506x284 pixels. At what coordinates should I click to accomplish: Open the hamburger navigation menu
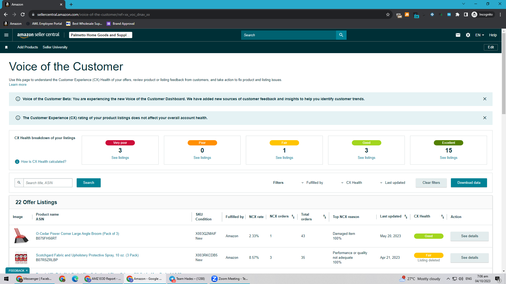click(6, 35)
